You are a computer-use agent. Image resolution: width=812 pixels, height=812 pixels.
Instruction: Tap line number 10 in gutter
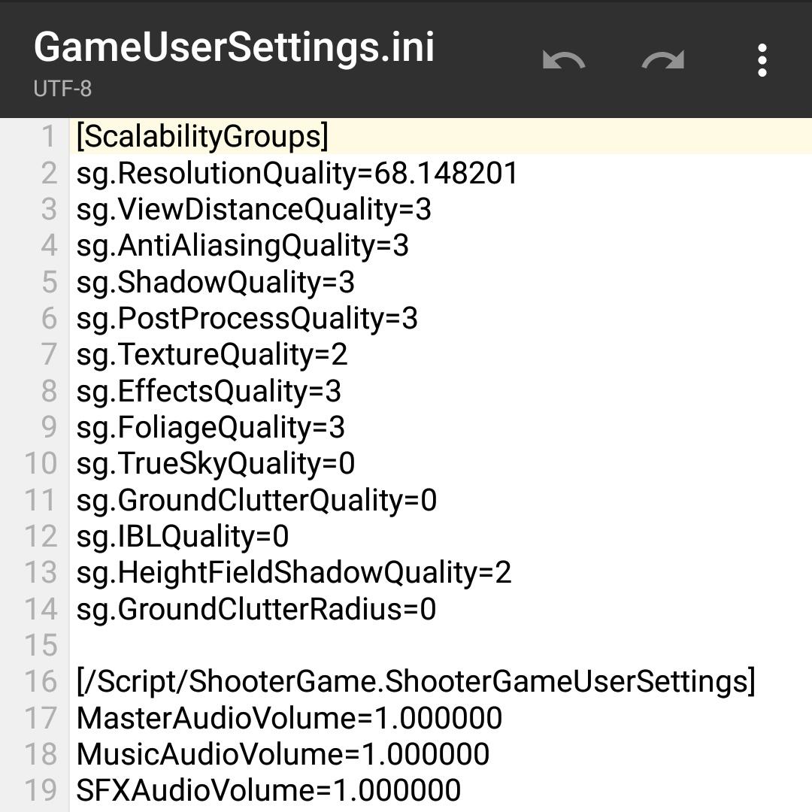click(x=41, y=464)
